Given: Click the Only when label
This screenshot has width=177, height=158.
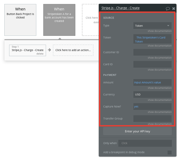Looking at the screenshot, I should pos(110,143).
